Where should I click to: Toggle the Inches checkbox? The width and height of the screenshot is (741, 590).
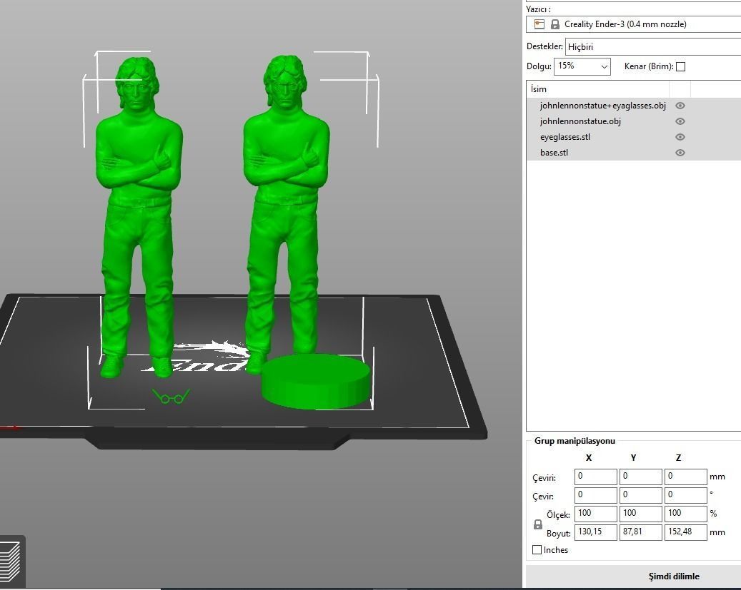pyautogui.click(x=537, y=550)
